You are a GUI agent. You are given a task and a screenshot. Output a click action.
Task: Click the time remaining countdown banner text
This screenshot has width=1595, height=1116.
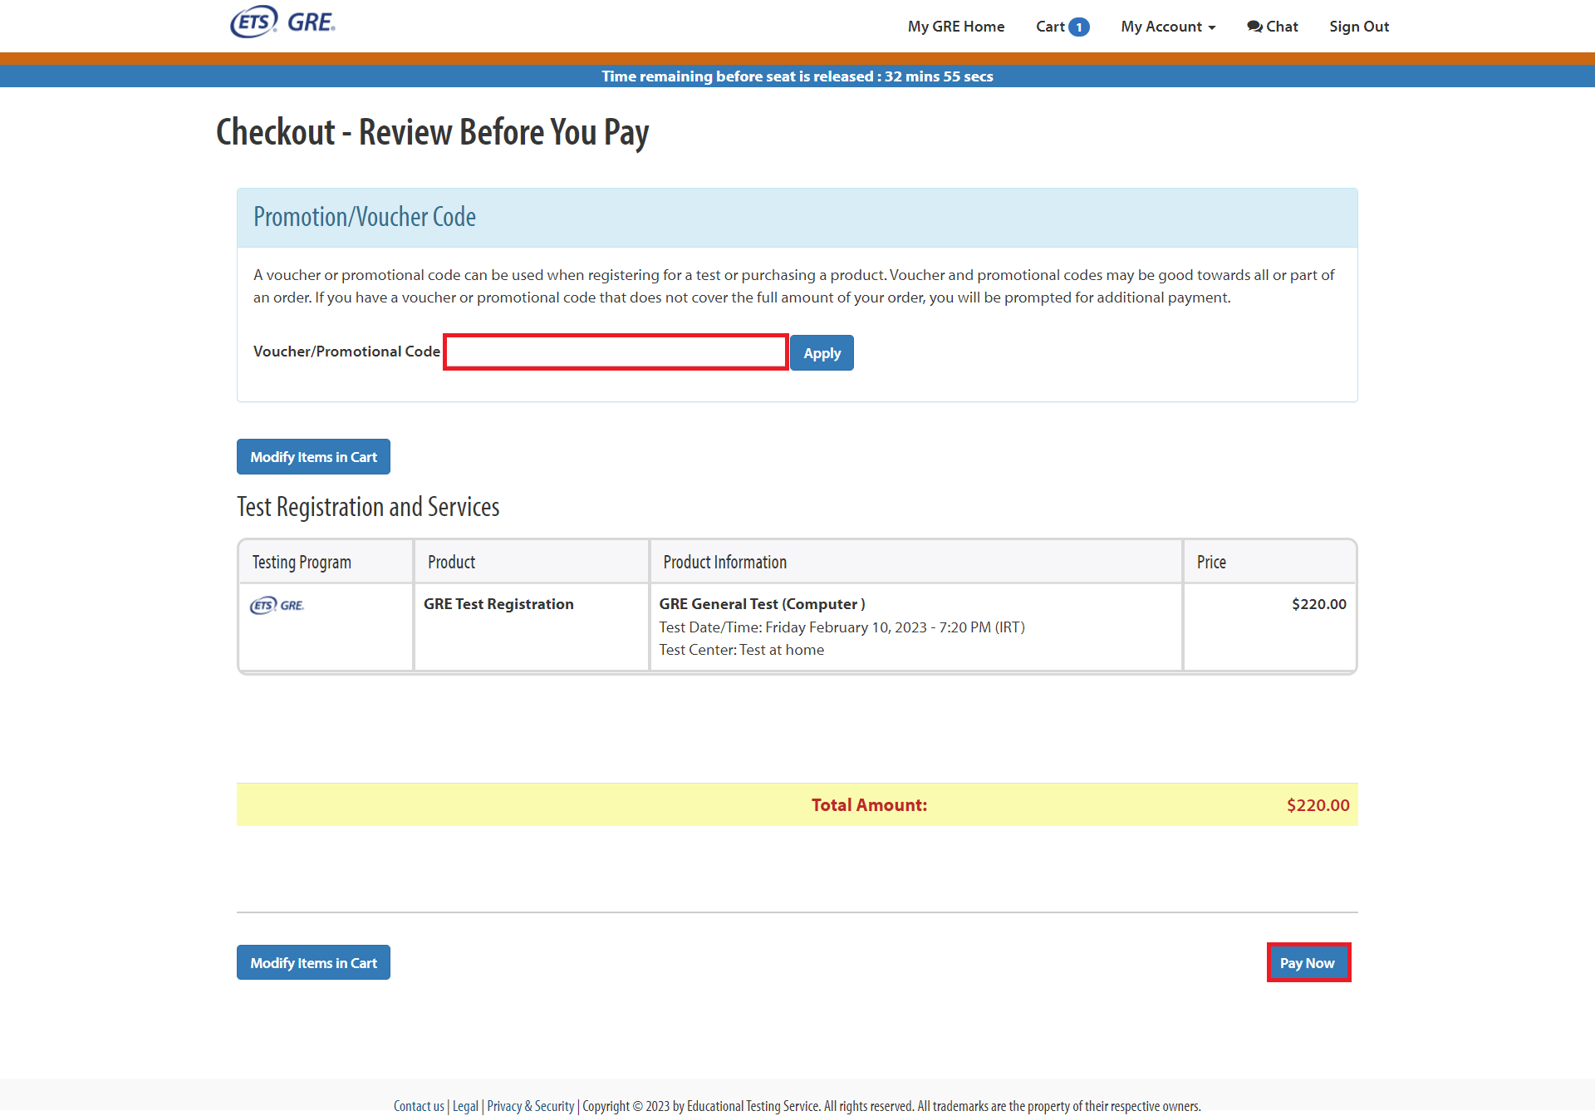pos(797,76)
